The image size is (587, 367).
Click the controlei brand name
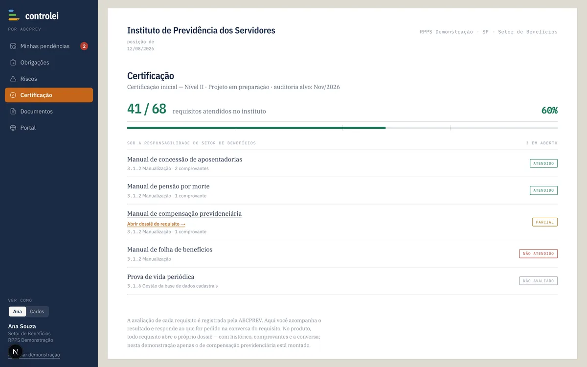42,16
